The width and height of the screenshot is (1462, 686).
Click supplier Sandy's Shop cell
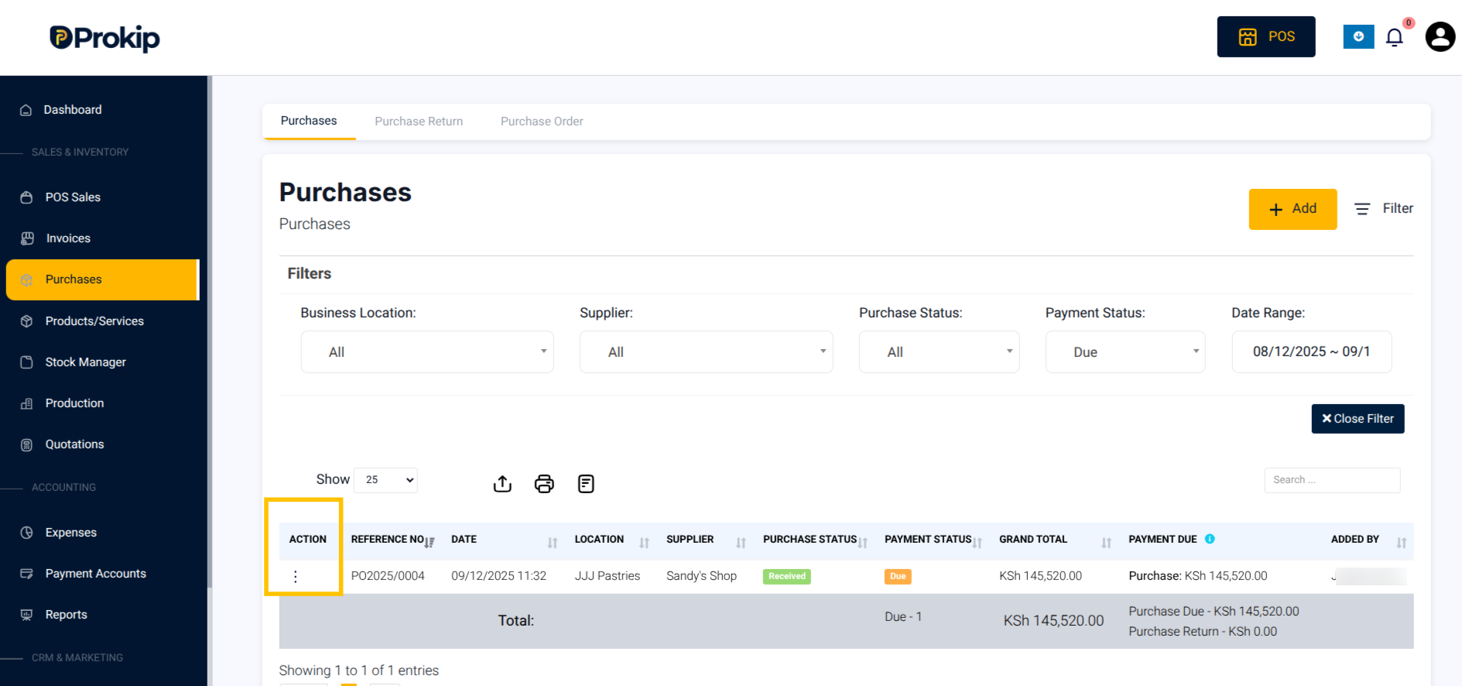click(x=701, y=576)
